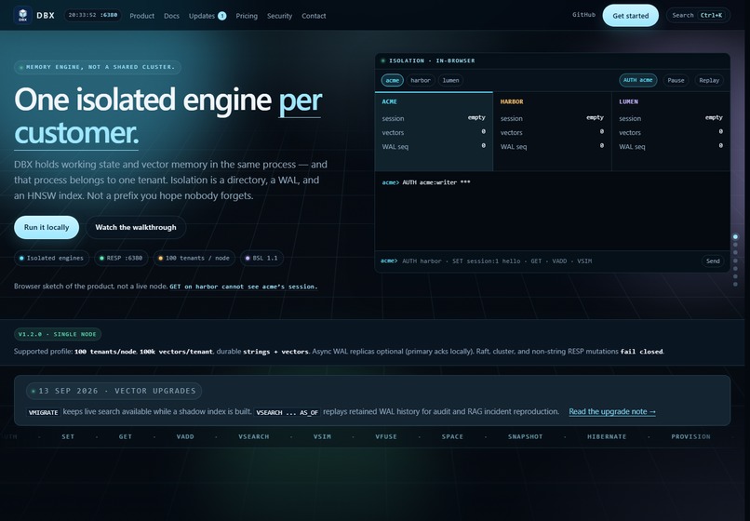Open the Contact nav item

coord(314,16)
